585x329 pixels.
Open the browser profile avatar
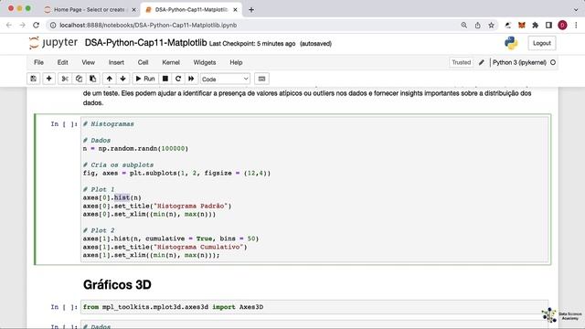tap(562, 25)
